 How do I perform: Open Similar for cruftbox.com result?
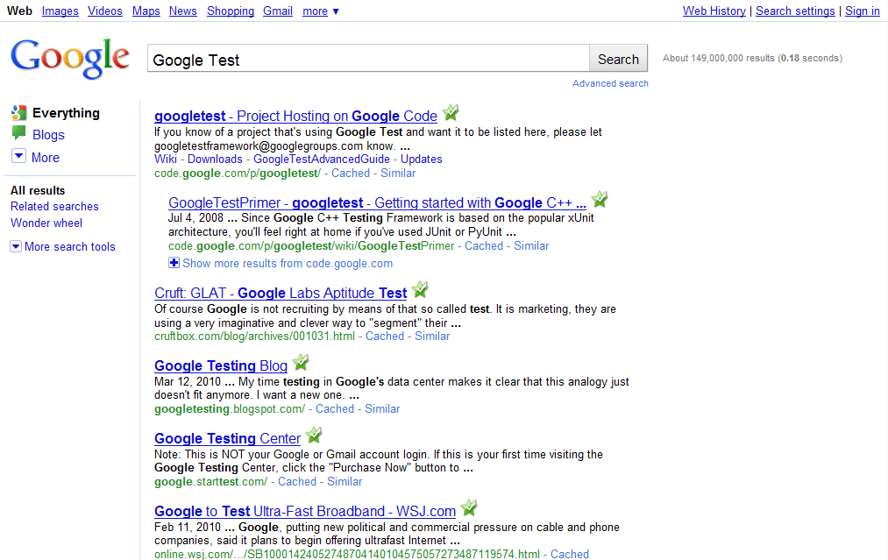click(x=432, y=337)
